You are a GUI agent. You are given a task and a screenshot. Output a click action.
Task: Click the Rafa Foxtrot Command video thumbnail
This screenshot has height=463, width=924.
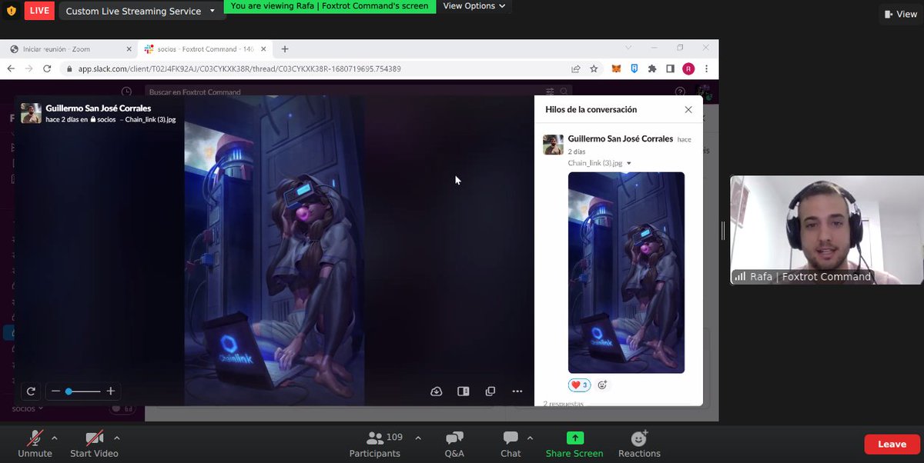click(826, 230)
